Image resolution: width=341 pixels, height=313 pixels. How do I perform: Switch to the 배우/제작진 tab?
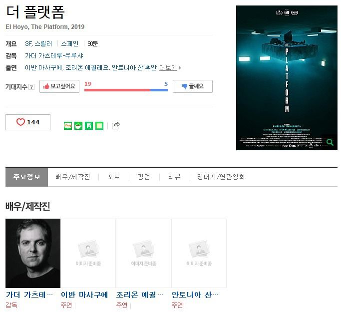pos(72,177)
